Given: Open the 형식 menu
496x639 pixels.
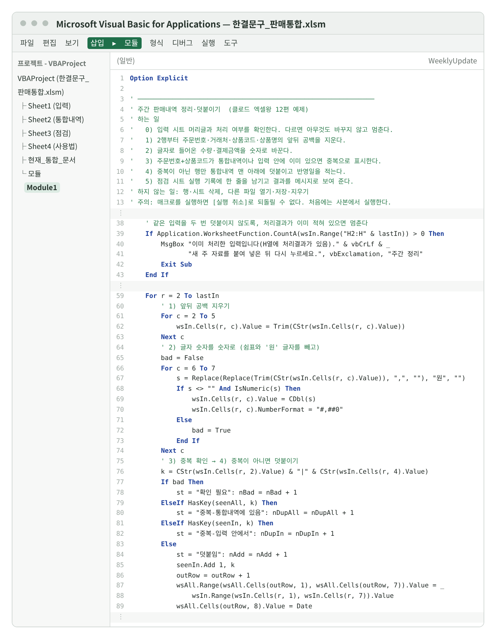Looking at the screenshot, I should click(157, 43).
